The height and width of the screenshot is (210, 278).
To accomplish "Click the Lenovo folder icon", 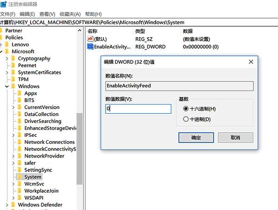I will coord(7,44).
